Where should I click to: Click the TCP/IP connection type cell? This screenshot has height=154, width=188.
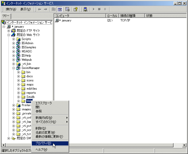click(x=125, y=20)
